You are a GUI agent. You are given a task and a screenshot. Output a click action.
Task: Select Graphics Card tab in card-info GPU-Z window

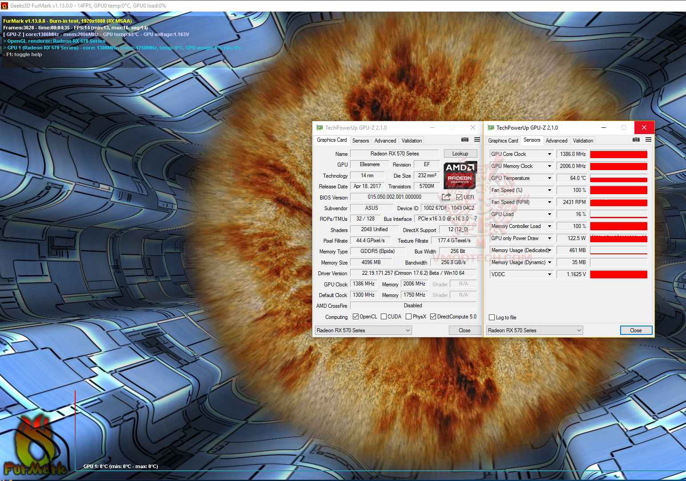point(332,140)
